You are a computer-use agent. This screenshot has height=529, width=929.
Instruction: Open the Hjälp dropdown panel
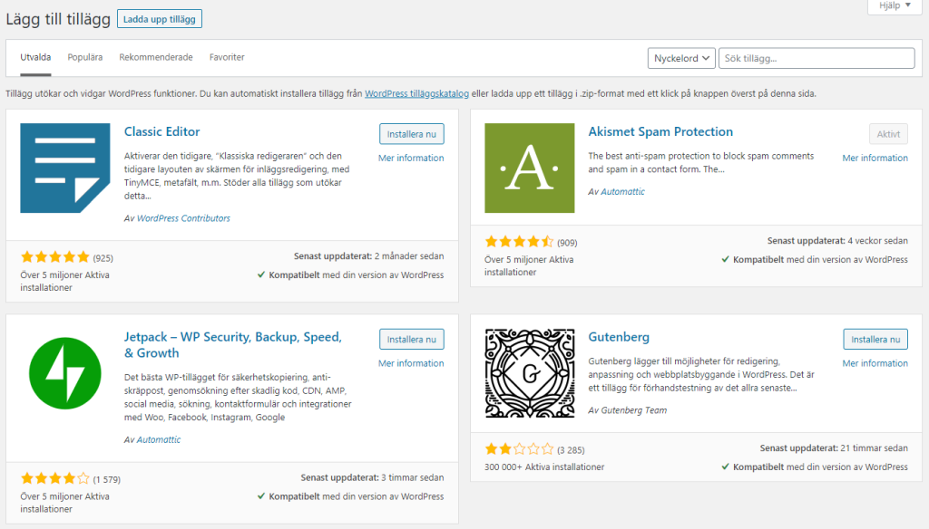coord(895,6)
